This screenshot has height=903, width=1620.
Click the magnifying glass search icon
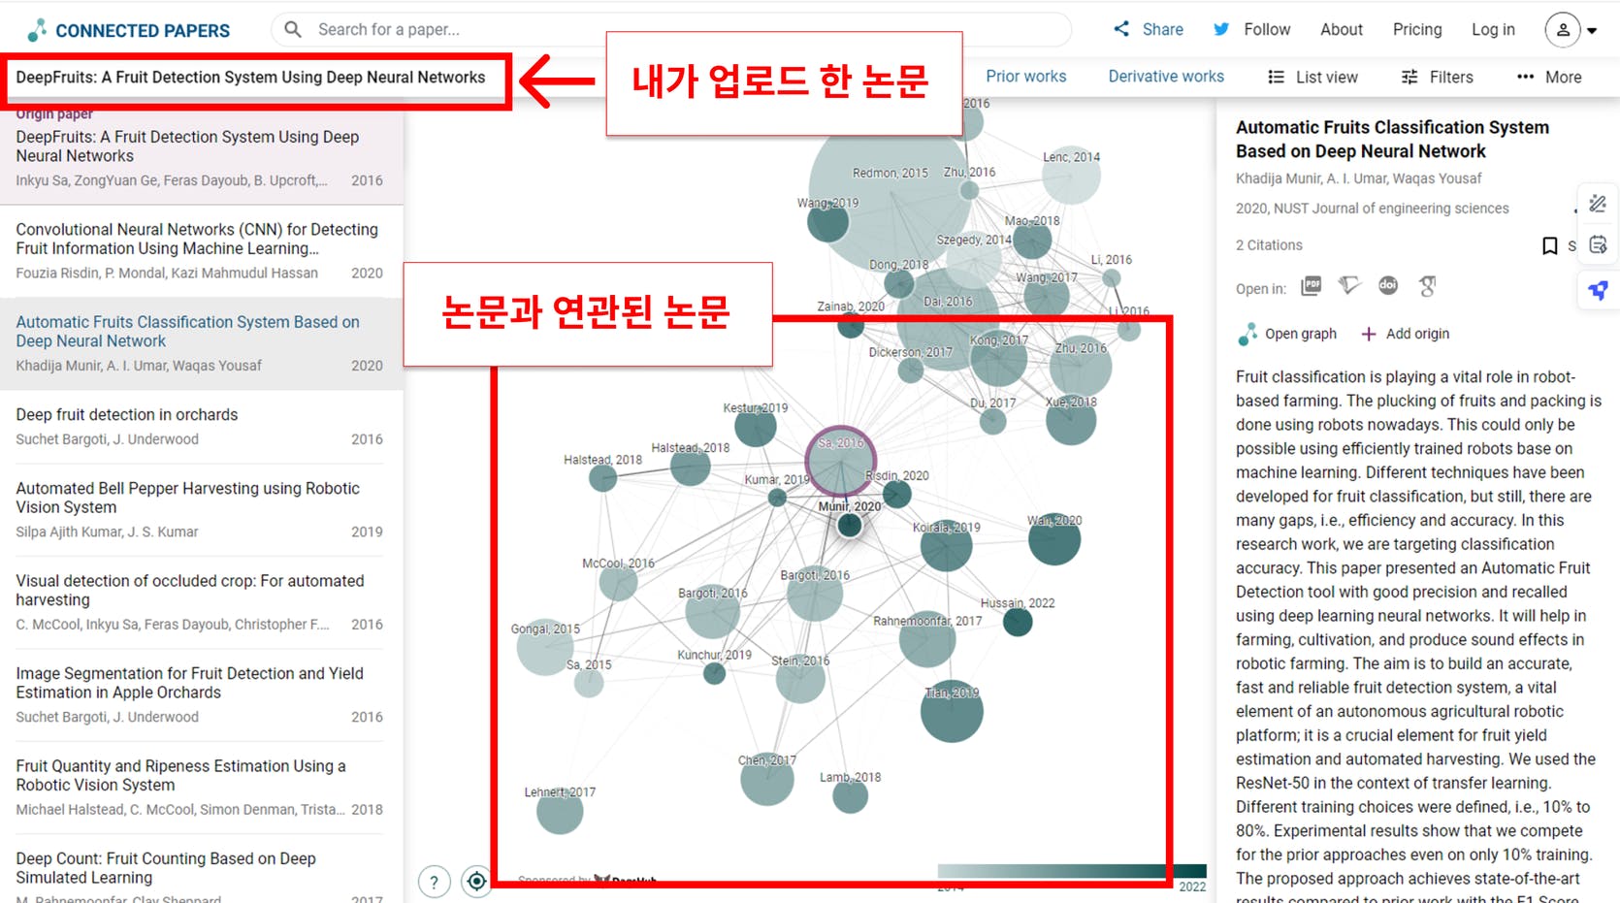292,29
